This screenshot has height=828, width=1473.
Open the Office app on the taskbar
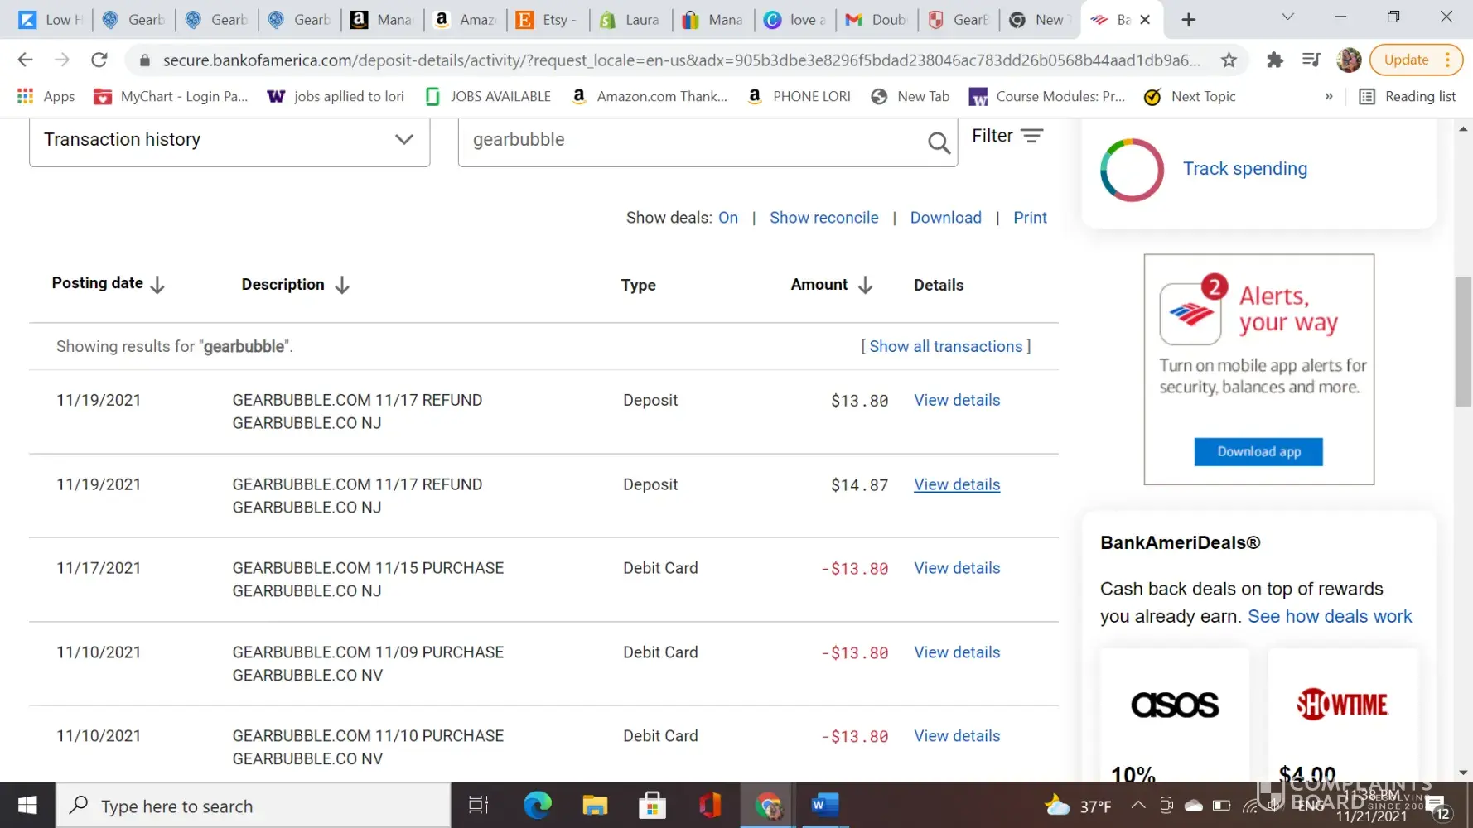(x=710, y=806)
